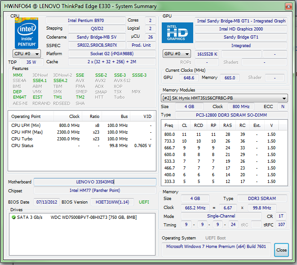Viewport: 297px width, 265px height.
Task: Click the ECC value N
Action: (x=283, y=107)
